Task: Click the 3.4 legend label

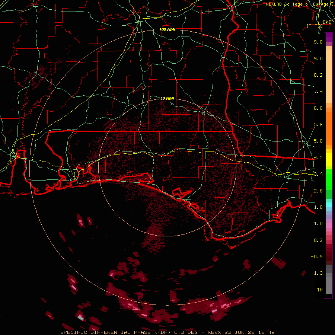Action: 318,174
